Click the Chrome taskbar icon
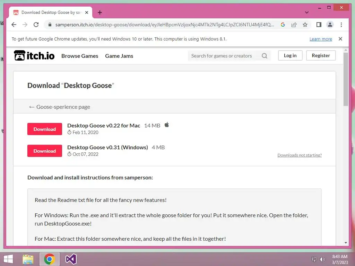Viewport: 355px width, 266px height. click(50, 259)
